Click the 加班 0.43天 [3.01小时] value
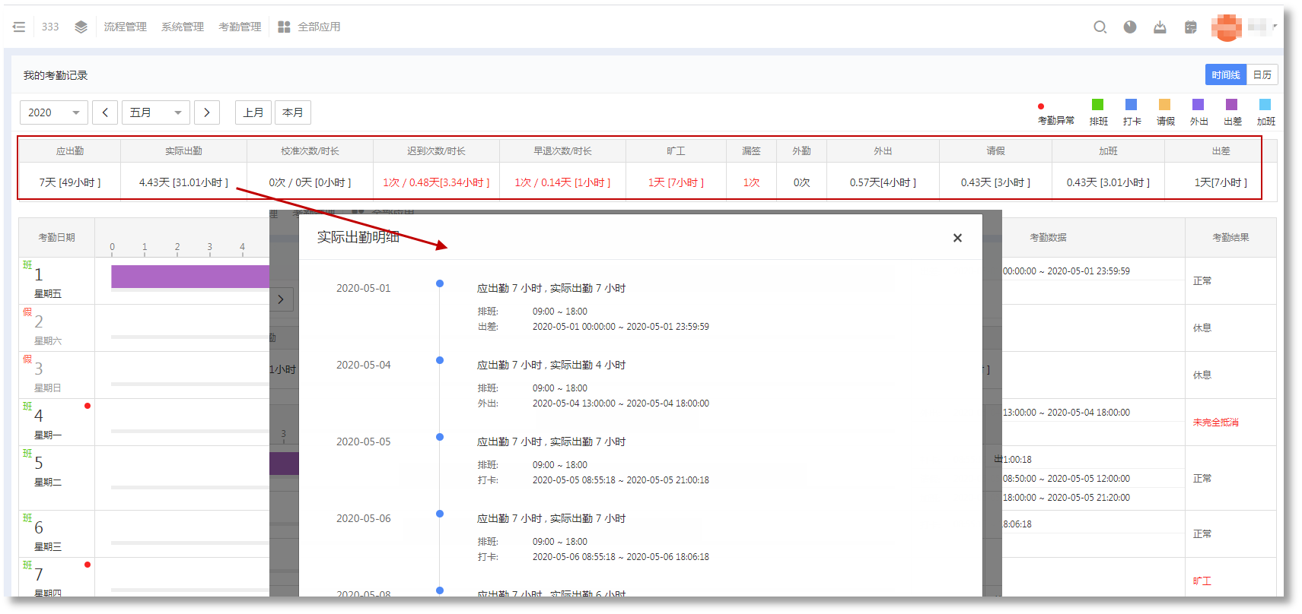 click(x=1108, y=182)
